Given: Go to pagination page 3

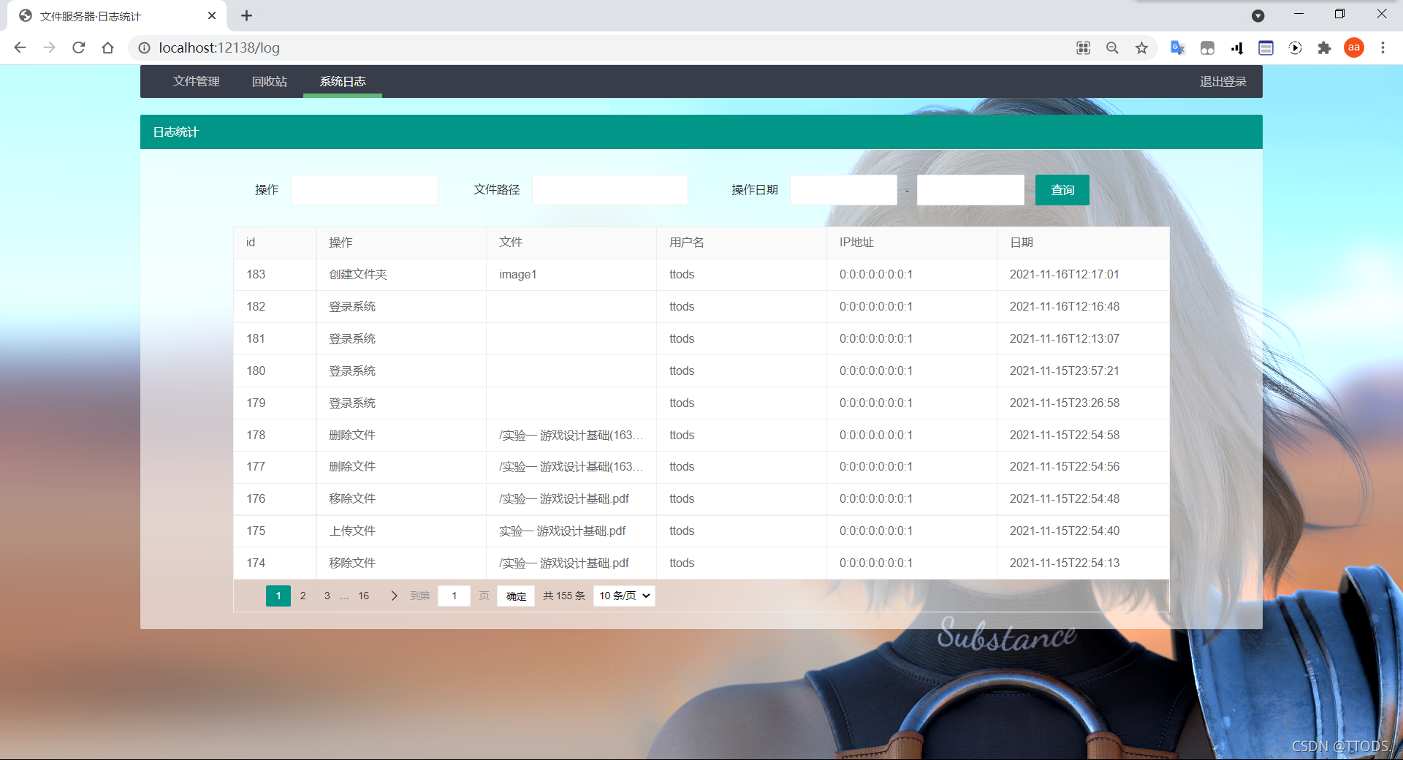Looking at the screenshot, I should coord(327,596).
